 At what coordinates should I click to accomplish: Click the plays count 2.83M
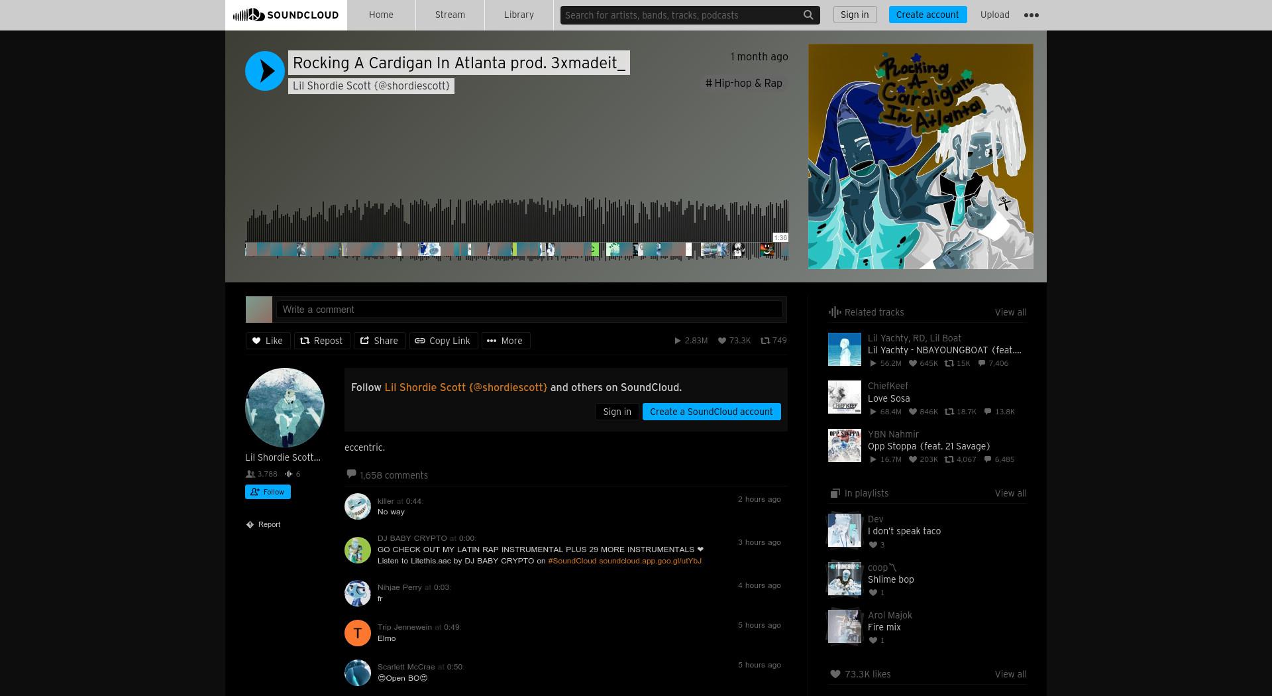(691, 341)
